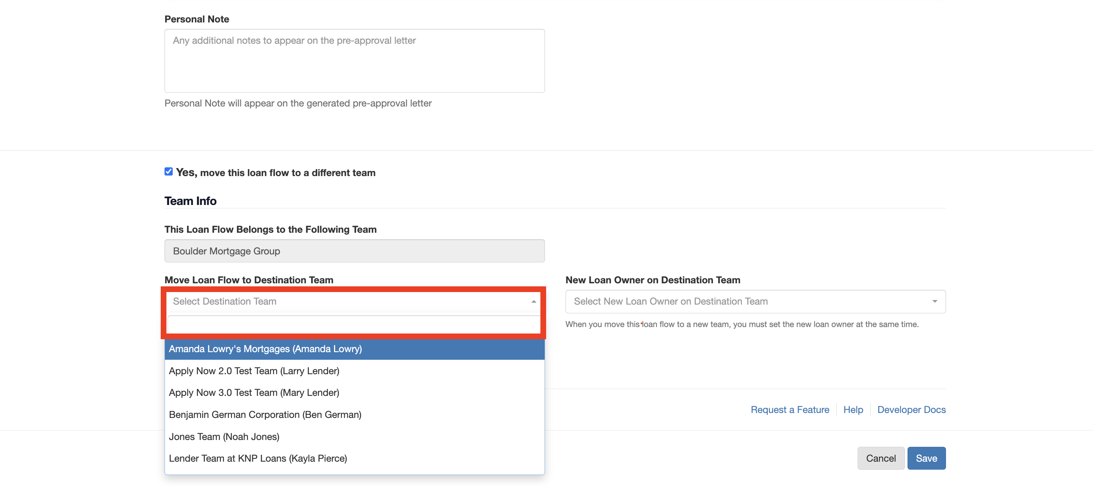
Task: Pick Apply Now 3.0 Test Team
Action: click(x=254, y=393)
